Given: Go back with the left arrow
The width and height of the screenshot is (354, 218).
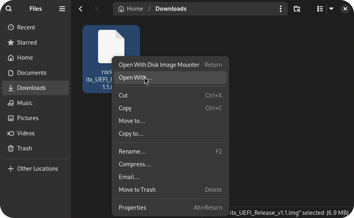Looking at the screenshot, I should [81, 9].
